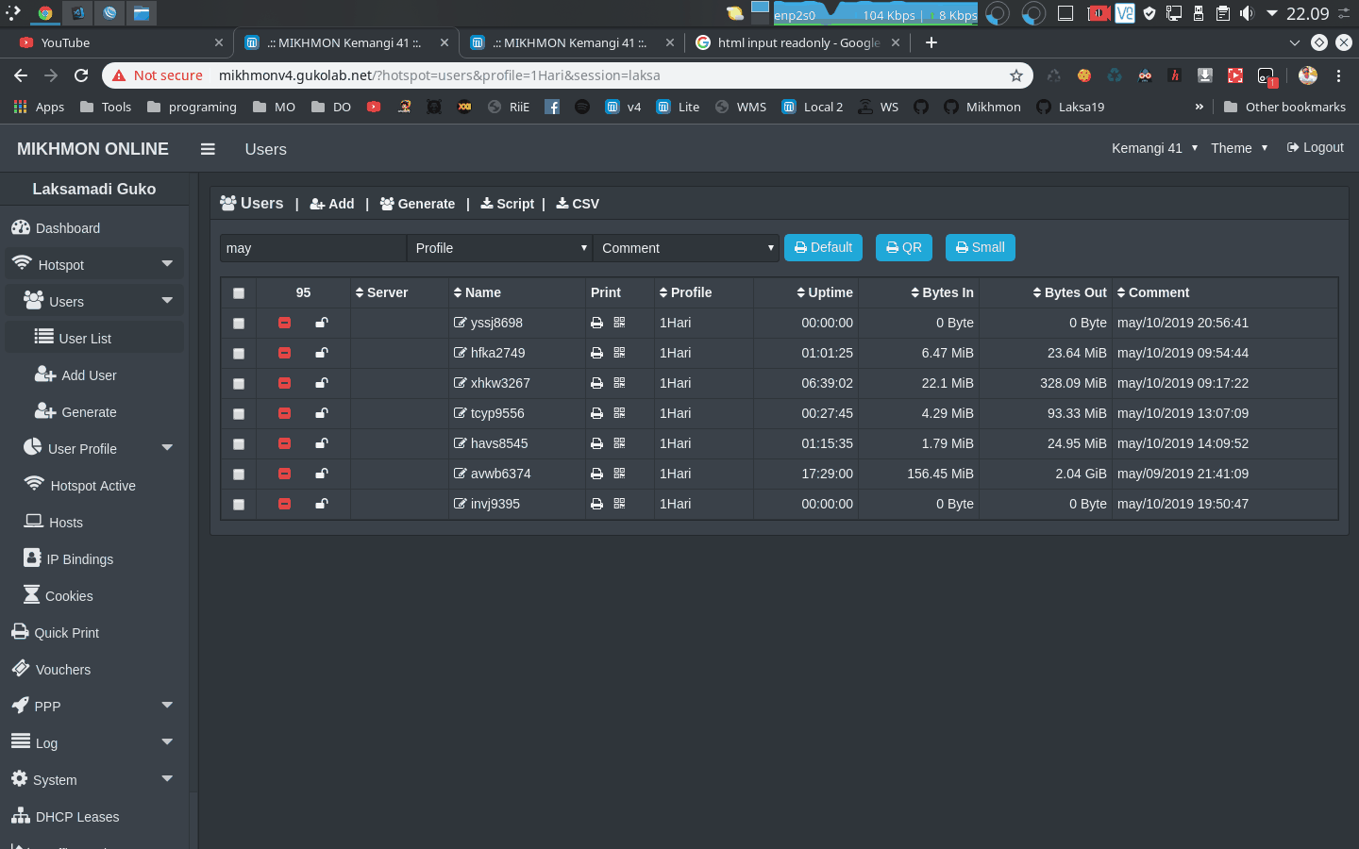Open the Profile search filter dropdown

(x=499, y=247)
